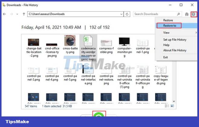Open the recent locations chevron

(x=17, y=14)
